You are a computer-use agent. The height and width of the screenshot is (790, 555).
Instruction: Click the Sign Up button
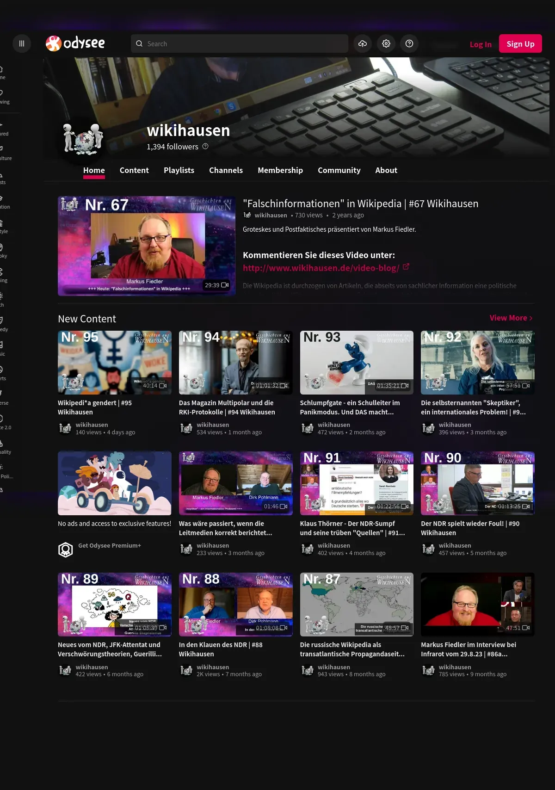point(520,43)
